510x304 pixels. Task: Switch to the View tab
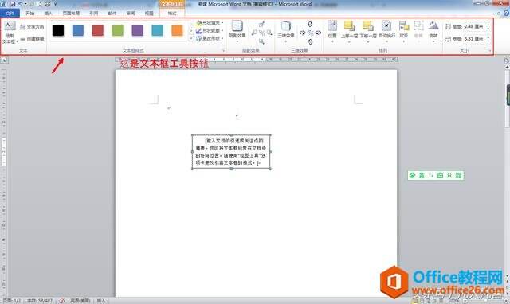pos(149,14)
